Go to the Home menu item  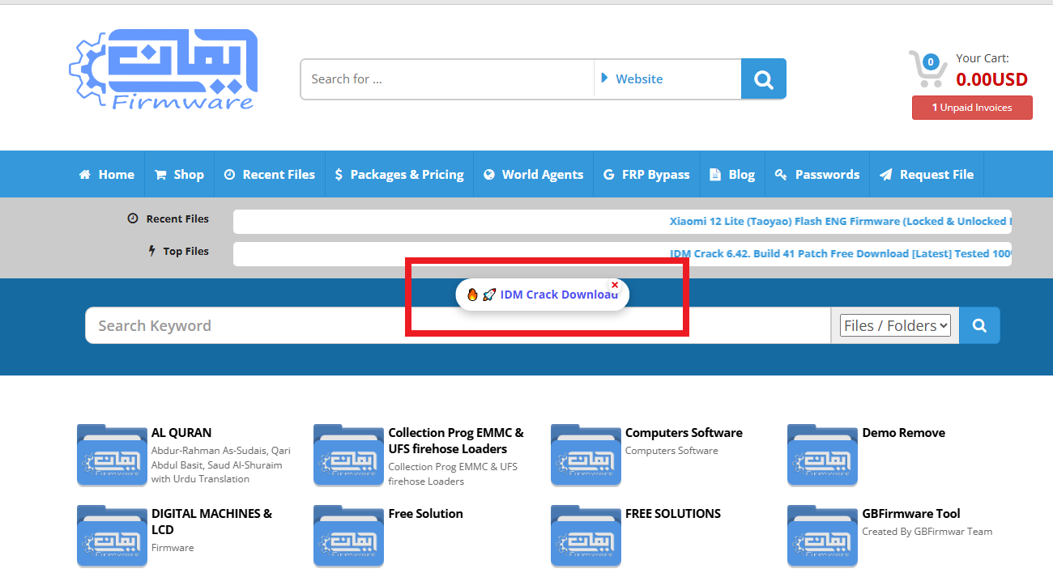coord(107,174)
